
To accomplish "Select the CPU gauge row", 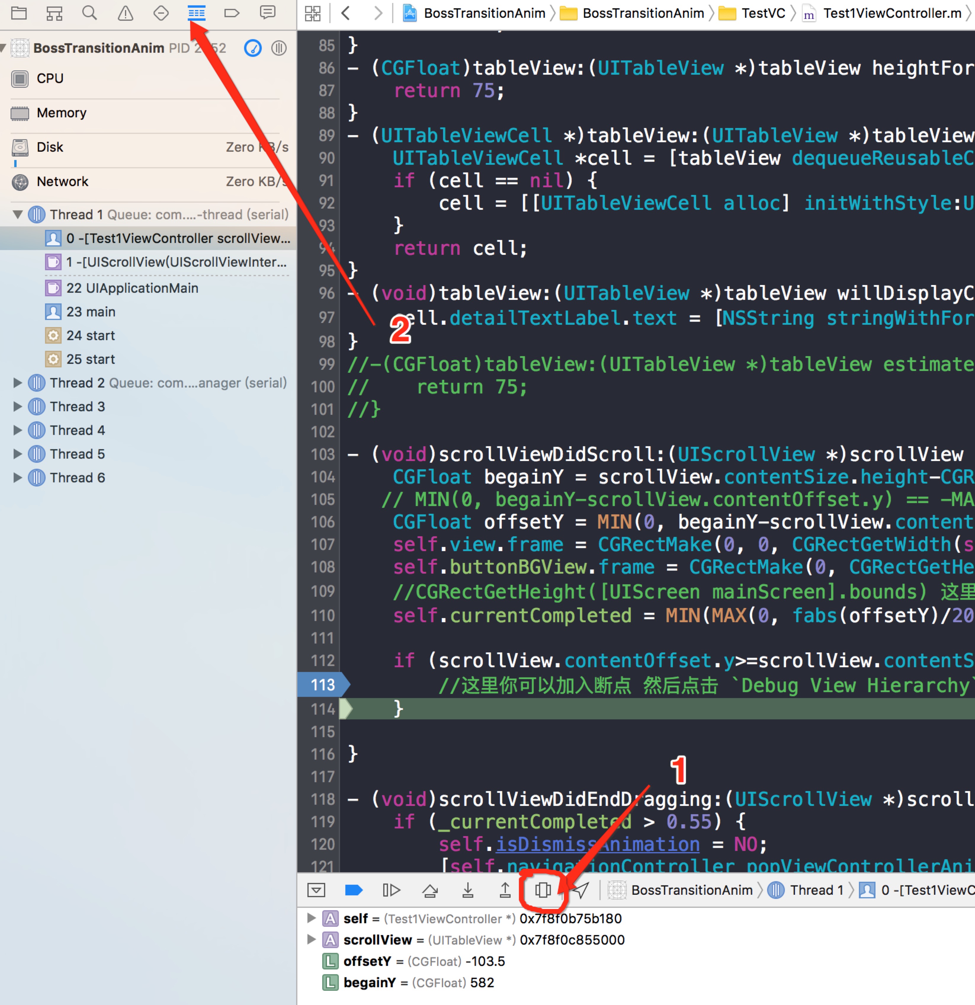I will (50, 79).
